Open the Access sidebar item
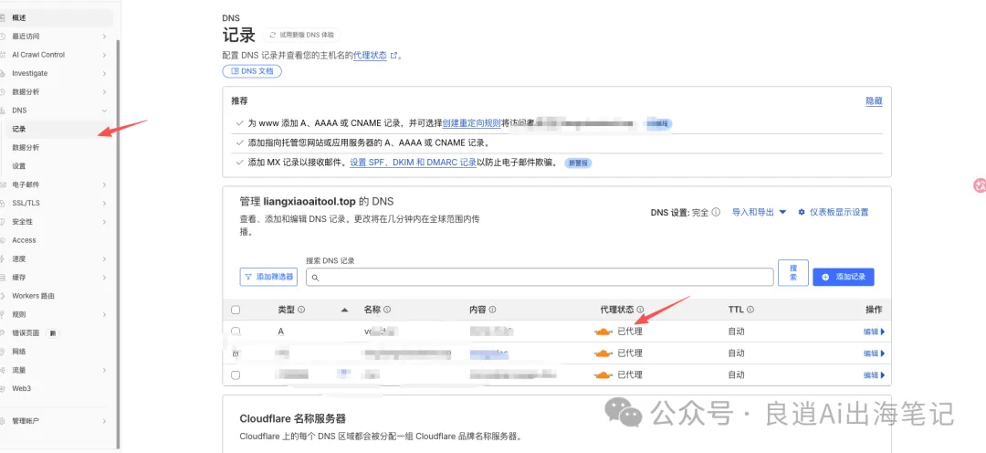 [x=24, y=240]
